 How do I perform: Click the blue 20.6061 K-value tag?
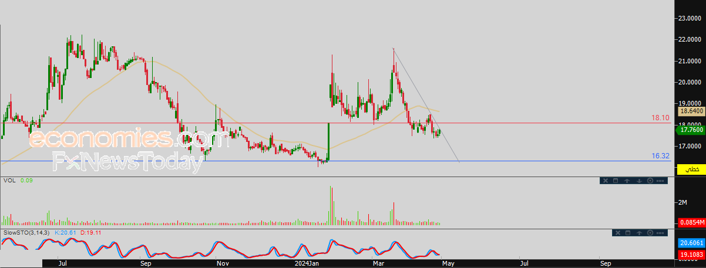(691, 243)
